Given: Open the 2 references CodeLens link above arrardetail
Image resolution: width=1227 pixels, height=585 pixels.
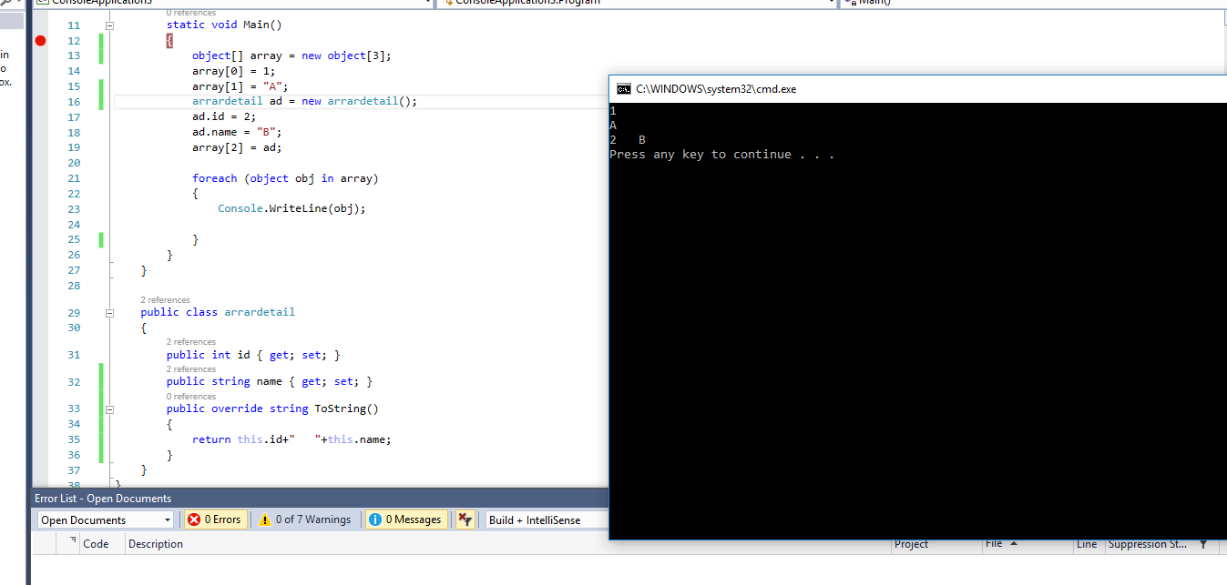Looking at the screenshot, I should (x=165, y=300).
